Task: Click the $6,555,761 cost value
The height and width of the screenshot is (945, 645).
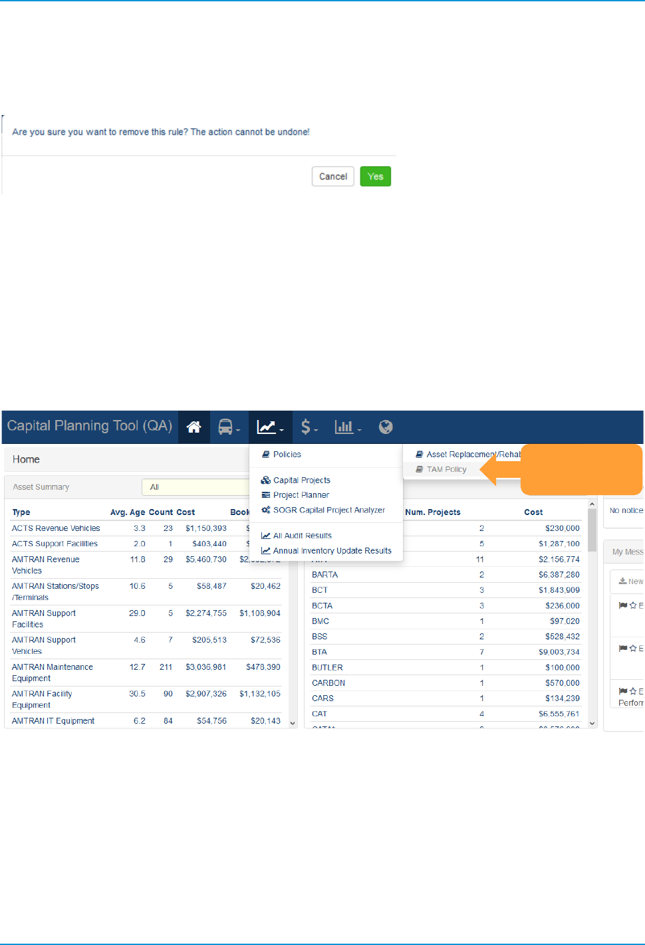Action: point(559,714)
